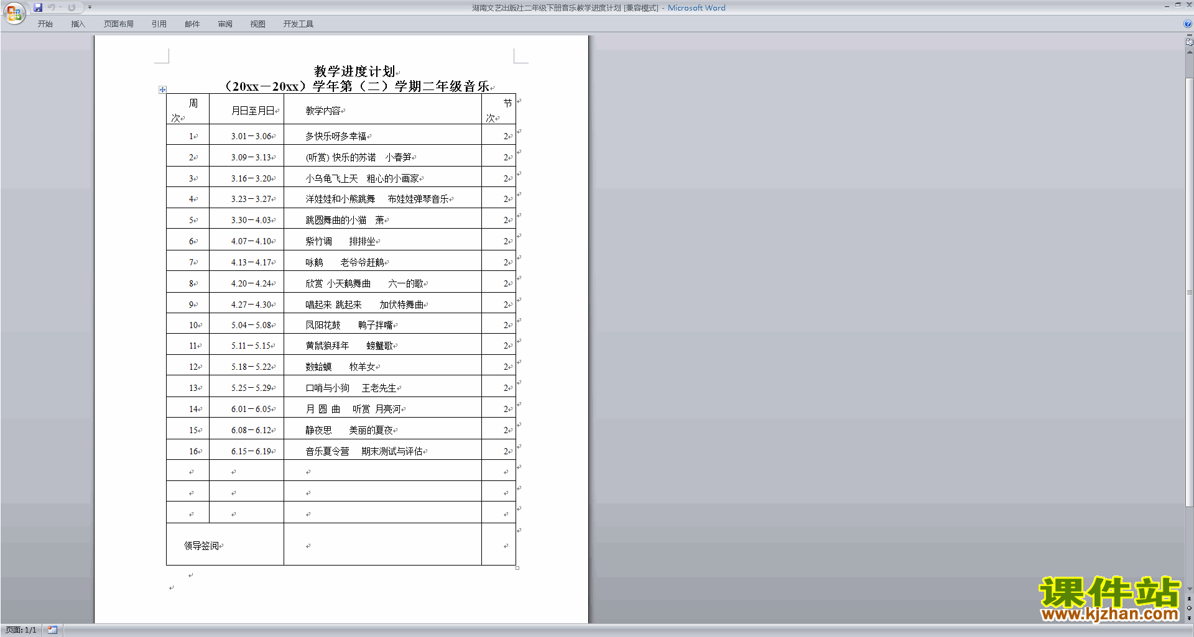Open the 开发工具 tab
Screen dimensions: 1194x637
(298, 24)
